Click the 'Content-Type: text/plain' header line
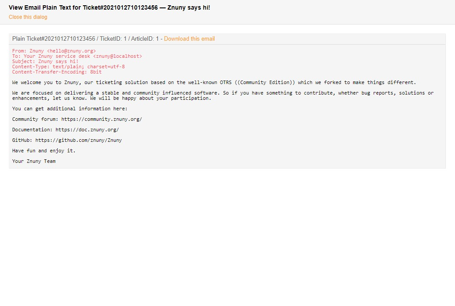 [68, 67]
